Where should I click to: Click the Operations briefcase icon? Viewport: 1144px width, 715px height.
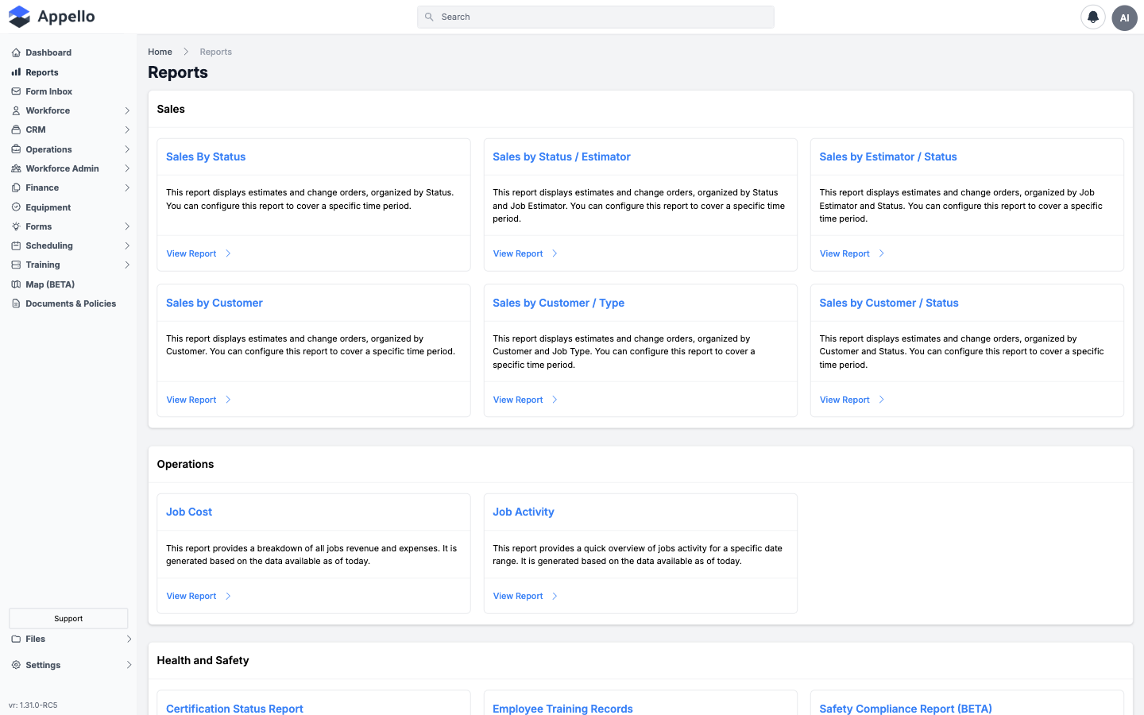[16, 149]
